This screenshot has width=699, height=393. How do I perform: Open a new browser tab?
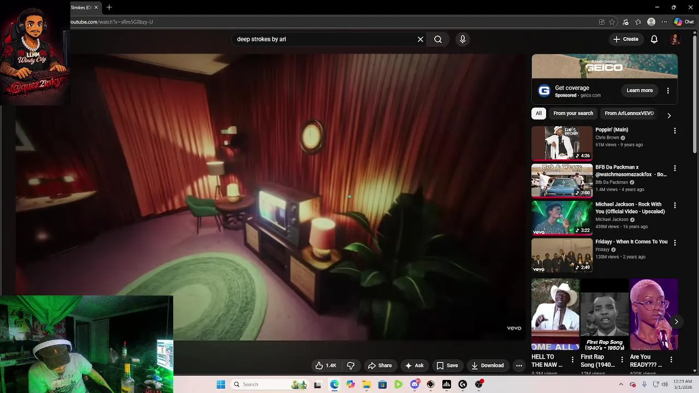pos(109,8)
